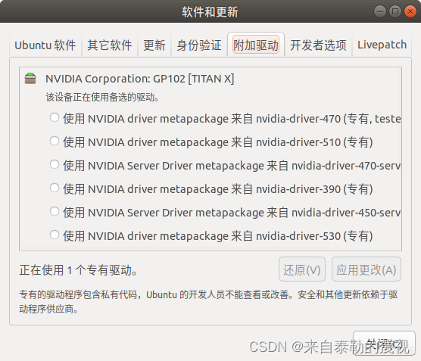Switch to the Livepatch tab
This screenshot has height=361, width=421.
382,45
